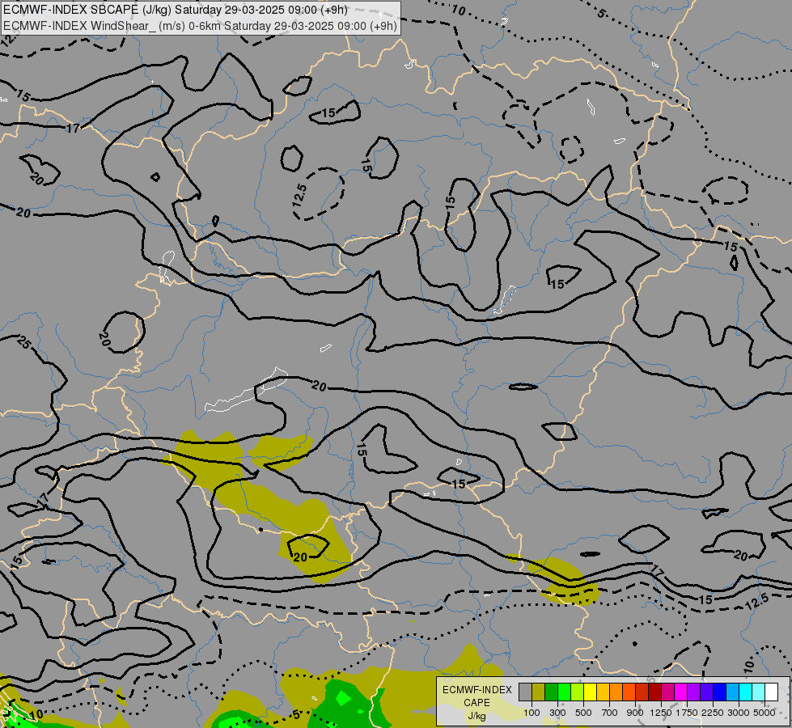Click the '900' value in legend

(x=635, y=713)
